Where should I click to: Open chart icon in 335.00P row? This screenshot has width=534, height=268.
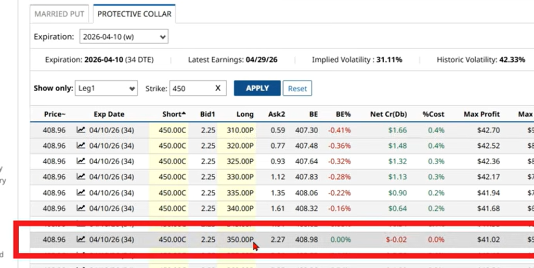[81, 193]
